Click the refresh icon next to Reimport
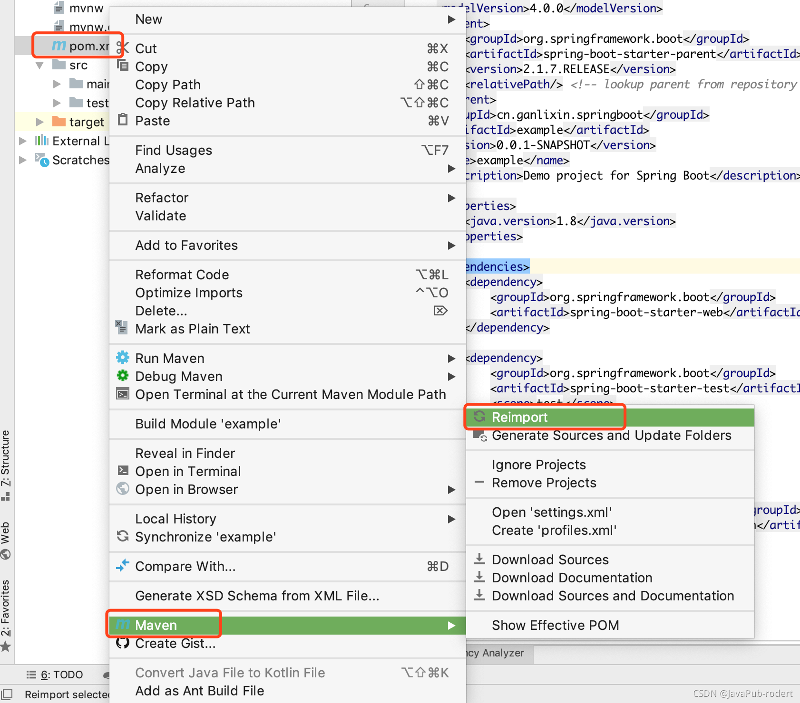This screenshot has height=703, width=800. click(x=480, y=417)
